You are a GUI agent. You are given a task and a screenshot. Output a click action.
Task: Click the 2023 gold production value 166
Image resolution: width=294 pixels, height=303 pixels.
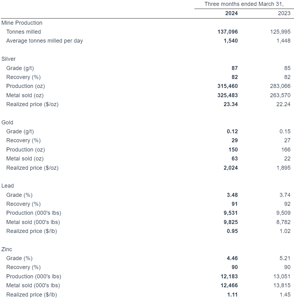(x=286, y=150)
